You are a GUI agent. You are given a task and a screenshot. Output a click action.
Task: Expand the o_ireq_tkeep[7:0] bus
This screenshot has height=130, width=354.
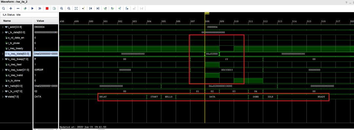pyautogui.click(x=3, y=59)
